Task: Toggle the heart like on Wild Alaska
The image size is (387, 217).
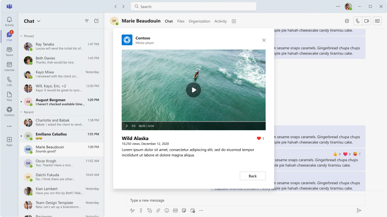Action: click(259, 139)
